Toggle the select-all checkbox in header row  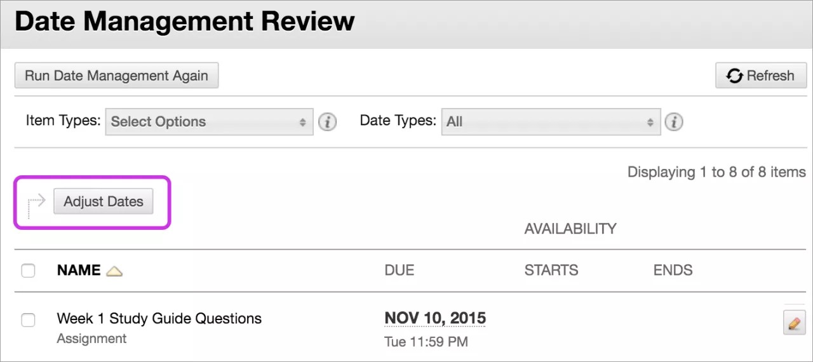tap(28, 271)
